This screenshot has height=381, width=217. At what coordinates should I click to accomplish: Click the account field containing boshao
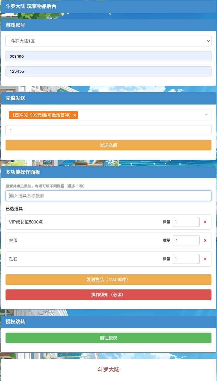[108, 56]
